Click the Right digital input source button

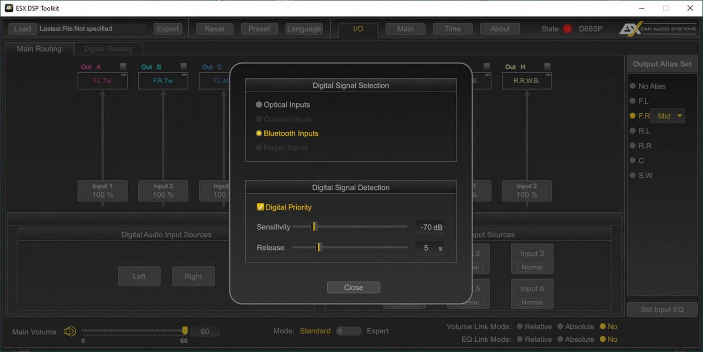click(193, 276)
